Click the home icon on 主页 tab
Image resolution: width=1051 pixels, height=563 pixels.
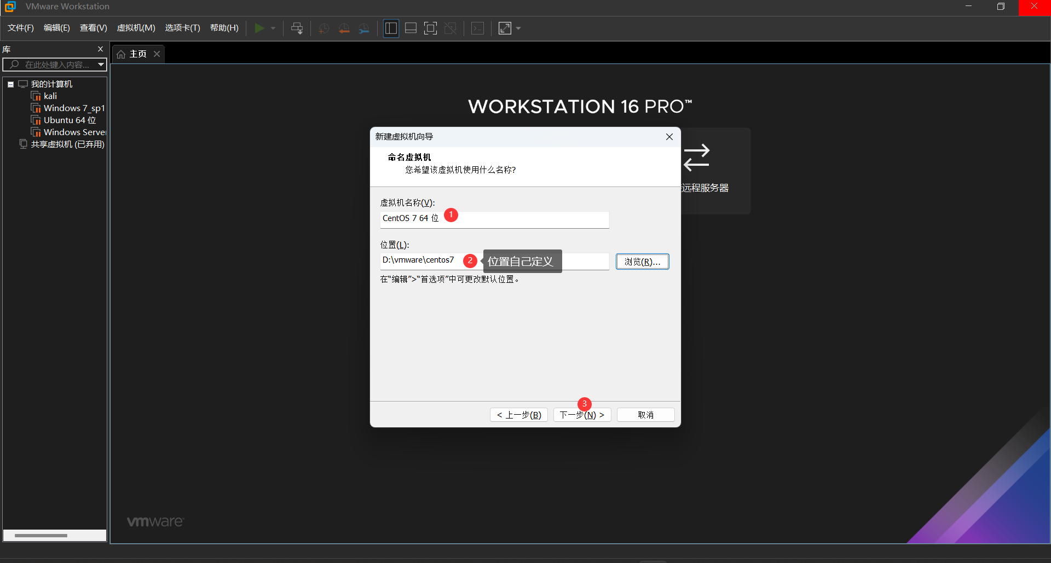pyautogui.click(x=121, y=54)
